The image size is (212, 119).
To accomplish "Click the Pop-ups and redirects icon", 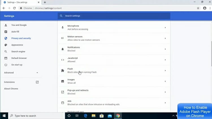I will tap(62, 92).
